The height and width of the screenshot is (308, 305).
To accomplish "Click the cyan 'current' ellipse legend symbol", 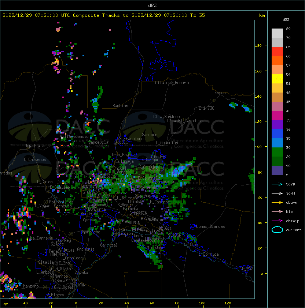I will pos(277,230).
